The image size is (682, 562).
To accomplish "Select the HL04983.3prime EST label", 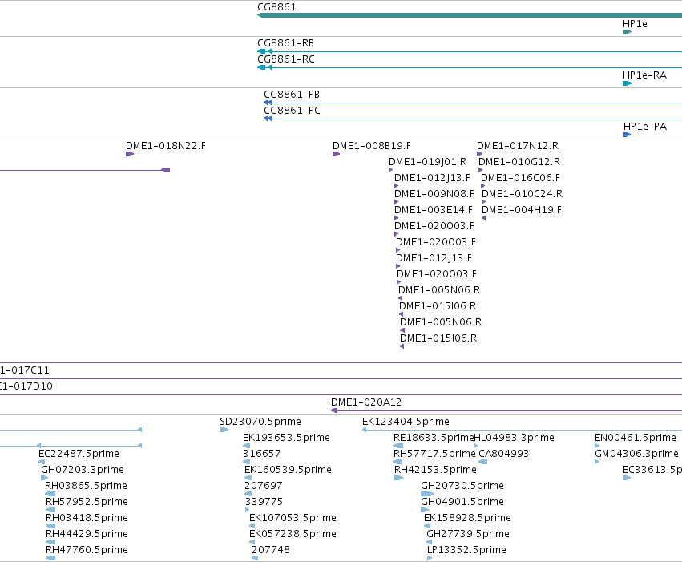I will coord(515,438).
